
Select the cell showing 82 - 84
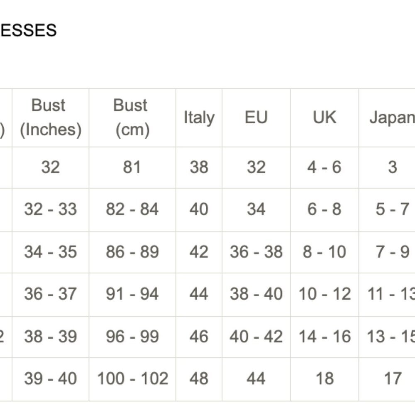point(132,210)
